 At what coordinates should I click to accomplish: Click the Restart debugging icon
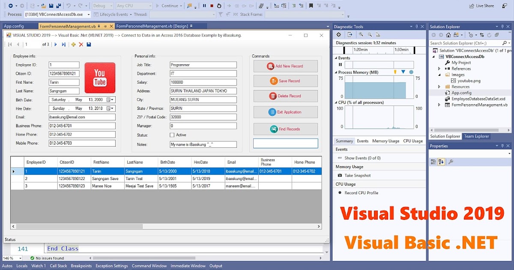219,6
